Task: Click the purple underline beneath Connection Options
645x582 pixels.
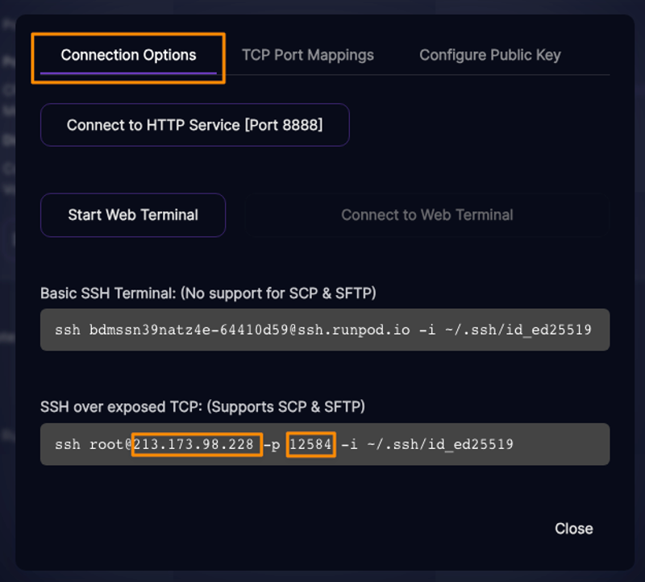Action: (128, 73)
